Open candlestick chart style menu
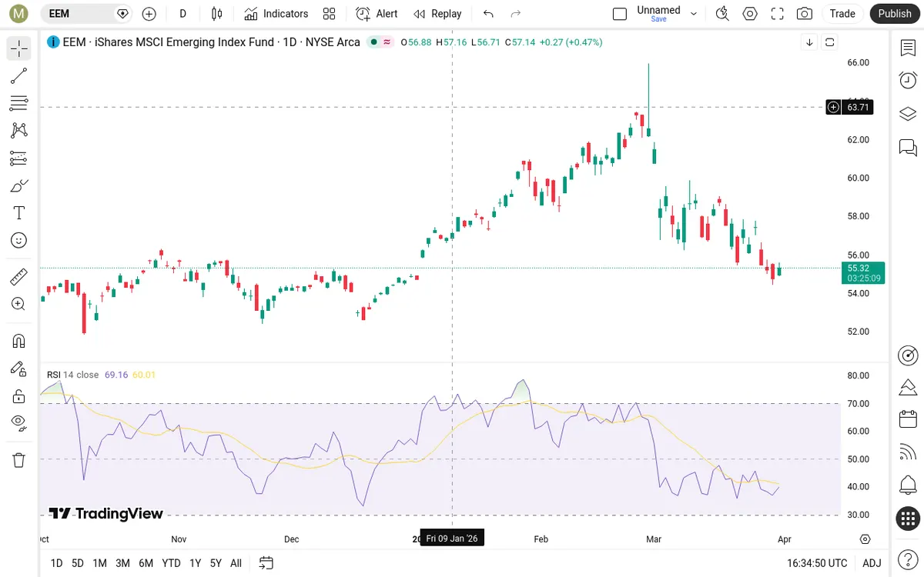The height and width of the screenshot is (577, 924). coord(217,13)
